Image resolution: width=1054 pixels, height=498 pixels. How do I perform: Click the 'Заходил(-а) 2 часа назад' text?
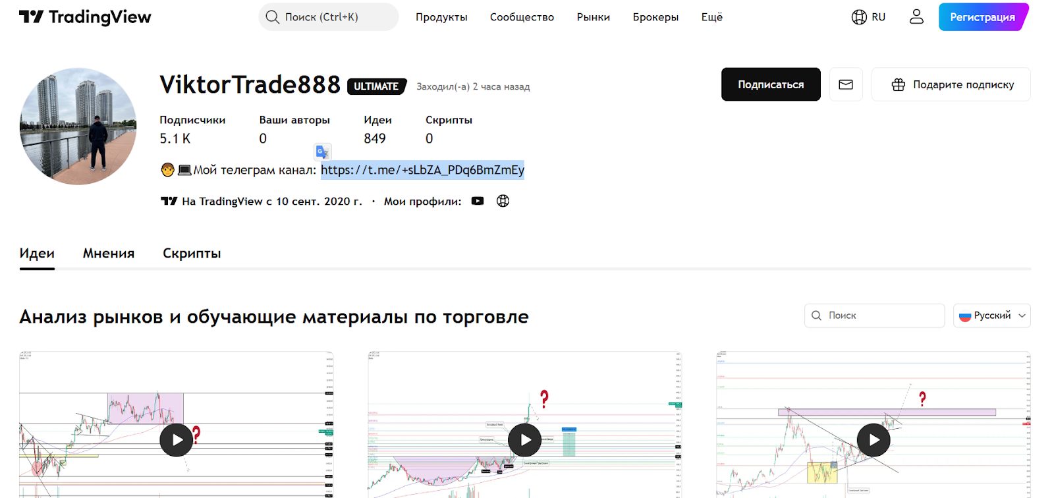point(473,86)
